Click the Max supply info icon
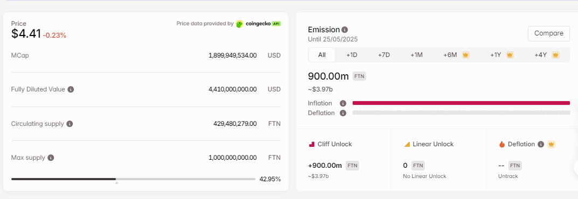This screenshot has height=199, width=578. tap(51, 158)
